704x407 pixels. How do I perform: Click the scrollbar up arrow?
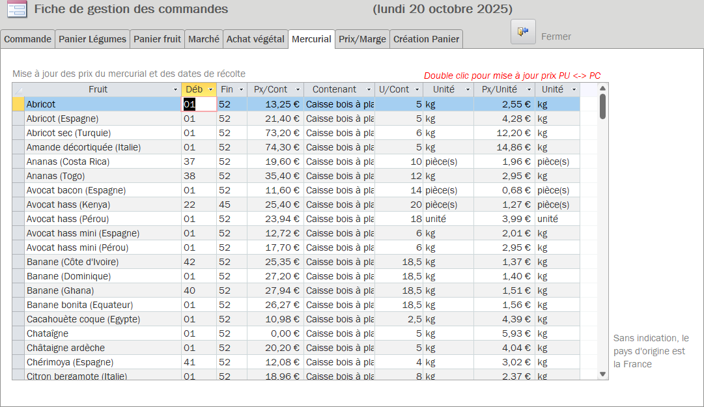click(x=602, y=89)
